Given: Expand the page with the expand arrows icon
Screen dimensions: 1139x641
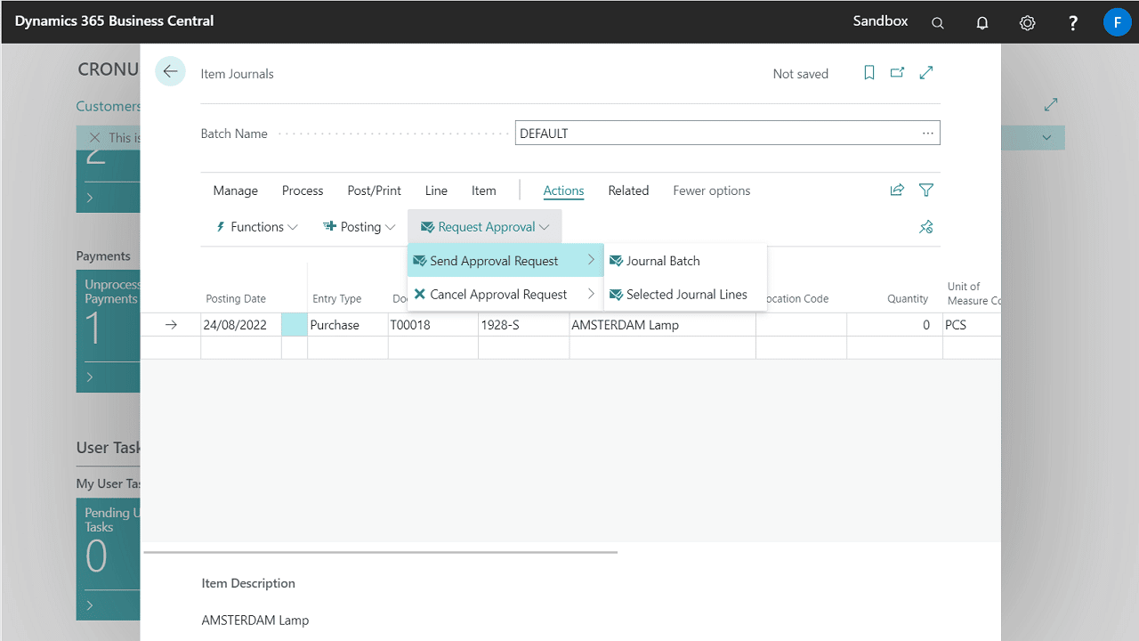Looking at the screenshot, I should 926,73.
